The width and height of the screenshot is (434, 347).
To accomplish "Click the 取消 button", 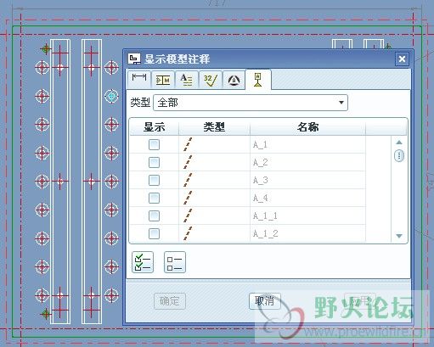I will tap(265, 301).
